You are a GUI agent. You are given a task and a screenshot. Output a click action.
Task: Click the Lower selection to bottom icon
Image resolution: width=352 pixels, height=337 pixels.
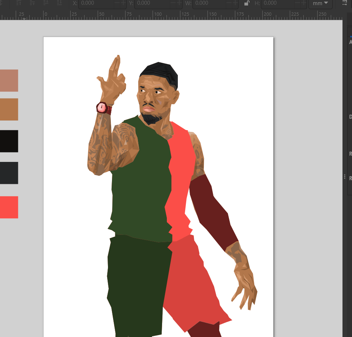[x=59, y=3]
